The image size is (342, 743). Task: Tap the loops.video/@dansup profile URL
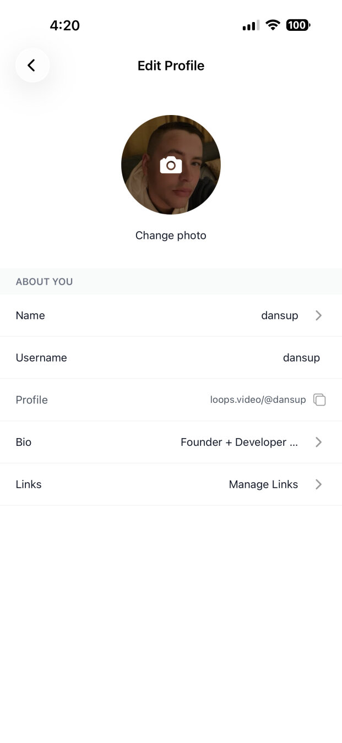pyautogui.click(x=258, y=400)
